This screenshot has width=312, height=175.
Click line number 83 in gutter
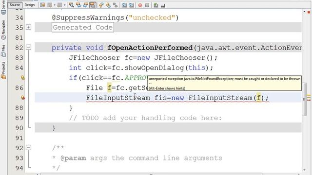click(x=19, y=58)
